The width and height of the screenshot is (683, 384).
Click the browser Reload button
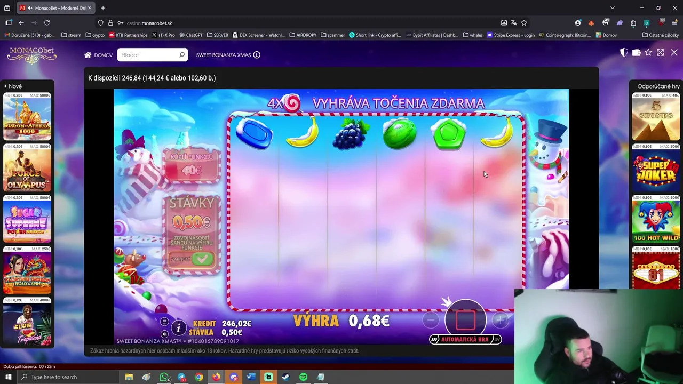coord(47,23)
